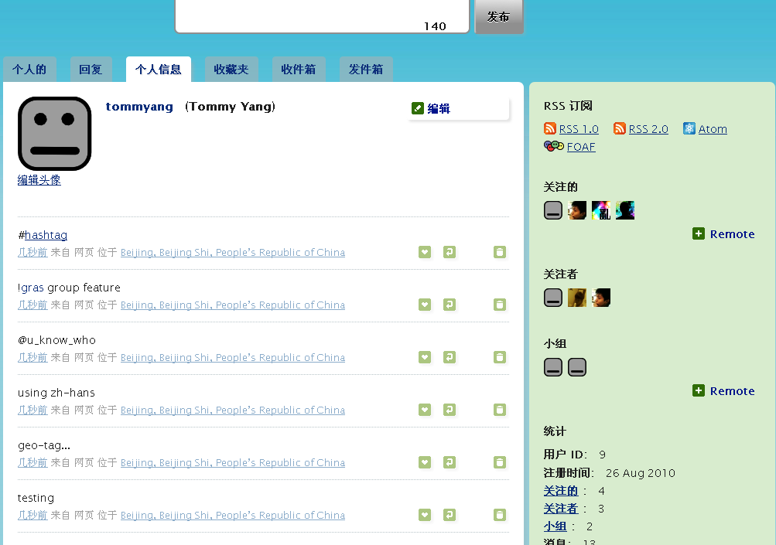Open the first follower avatar under 关注者
Image resolution: width=776 pixels, height=545 pixels.
click(x=553, y=298)
